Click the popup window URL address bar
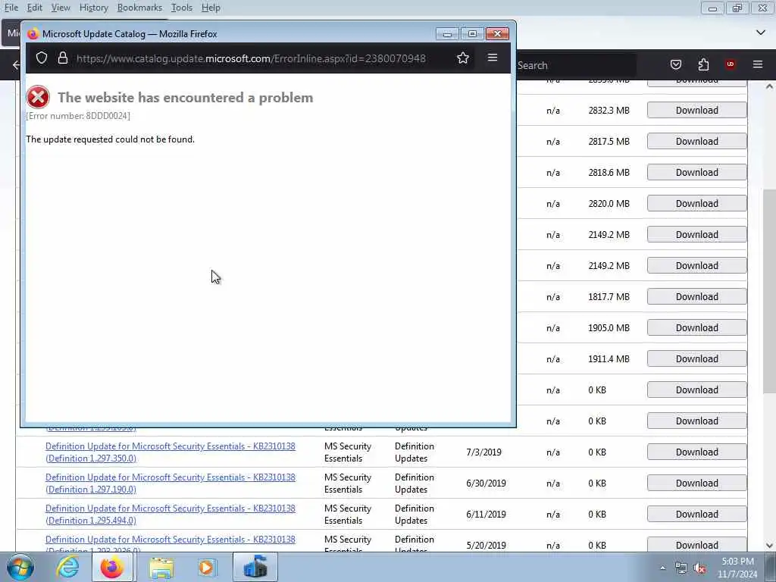The image size is (776, 582). point(251,58)
